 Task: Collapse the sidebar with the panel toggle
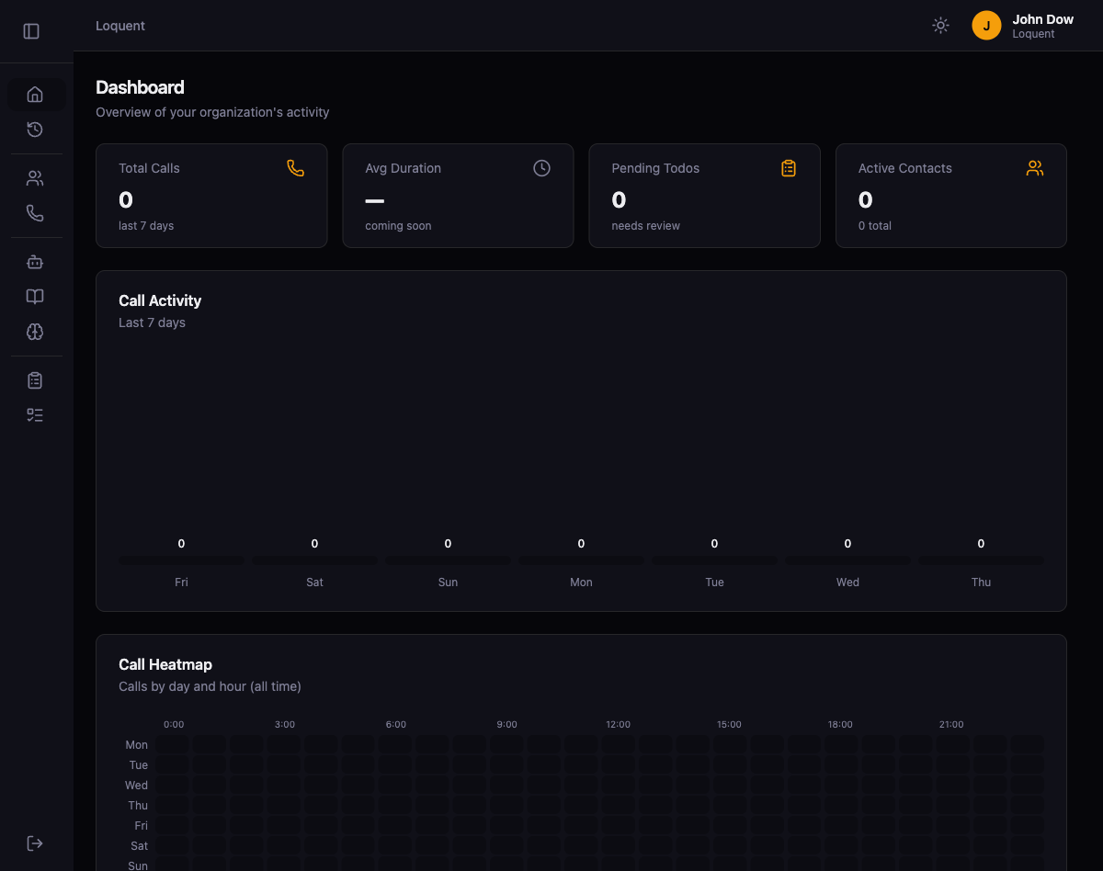tap(31, 30)
